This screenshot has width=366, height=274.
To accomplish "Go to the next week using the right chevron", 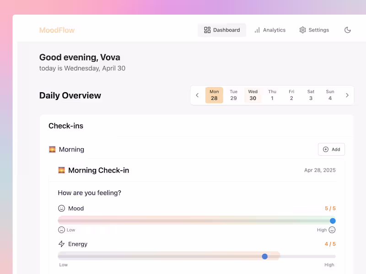I will click(x=347, y=95).
